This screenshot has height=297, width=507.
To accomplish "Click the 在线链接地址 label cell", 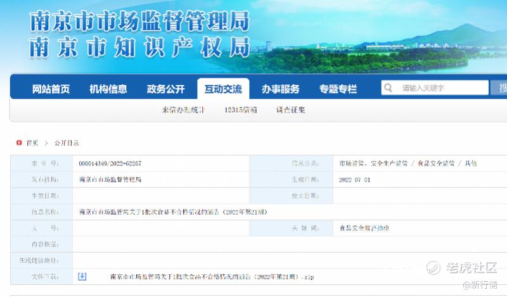I will click(x=42, y=260).
